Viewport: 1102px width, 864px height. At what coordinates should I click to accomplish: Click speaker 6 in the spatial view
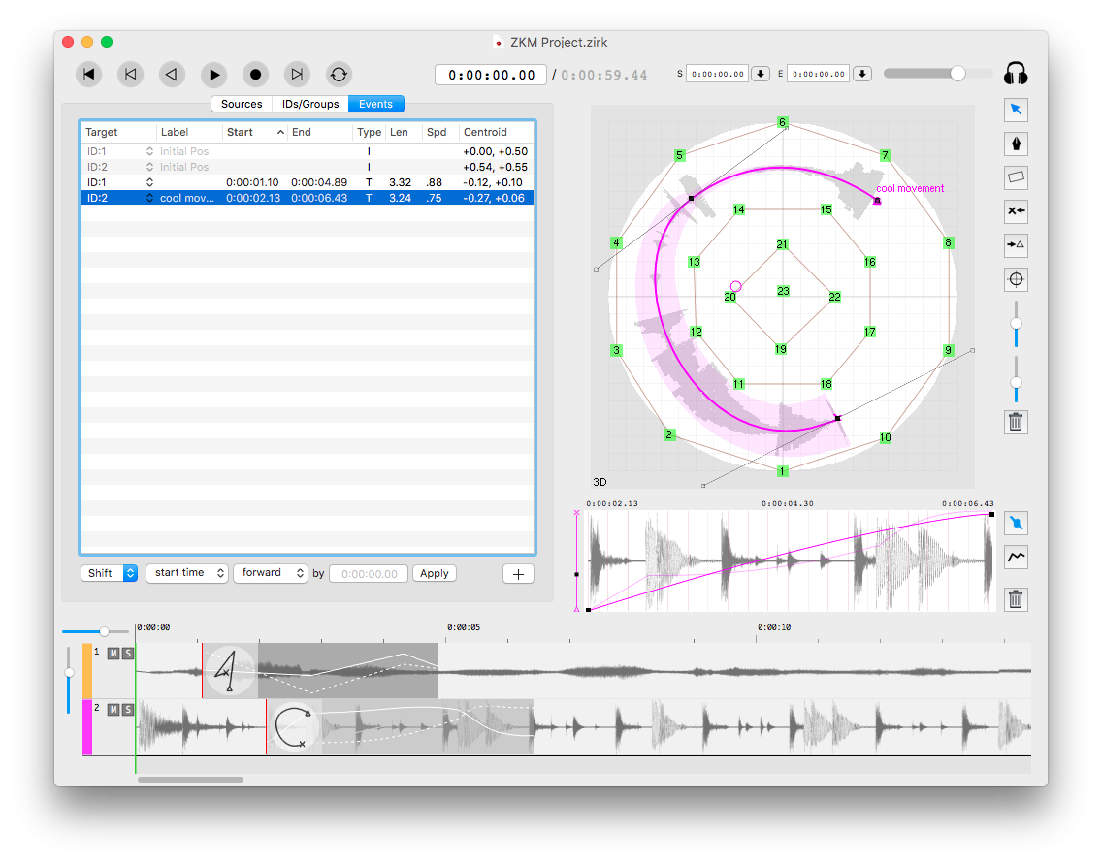782,122
